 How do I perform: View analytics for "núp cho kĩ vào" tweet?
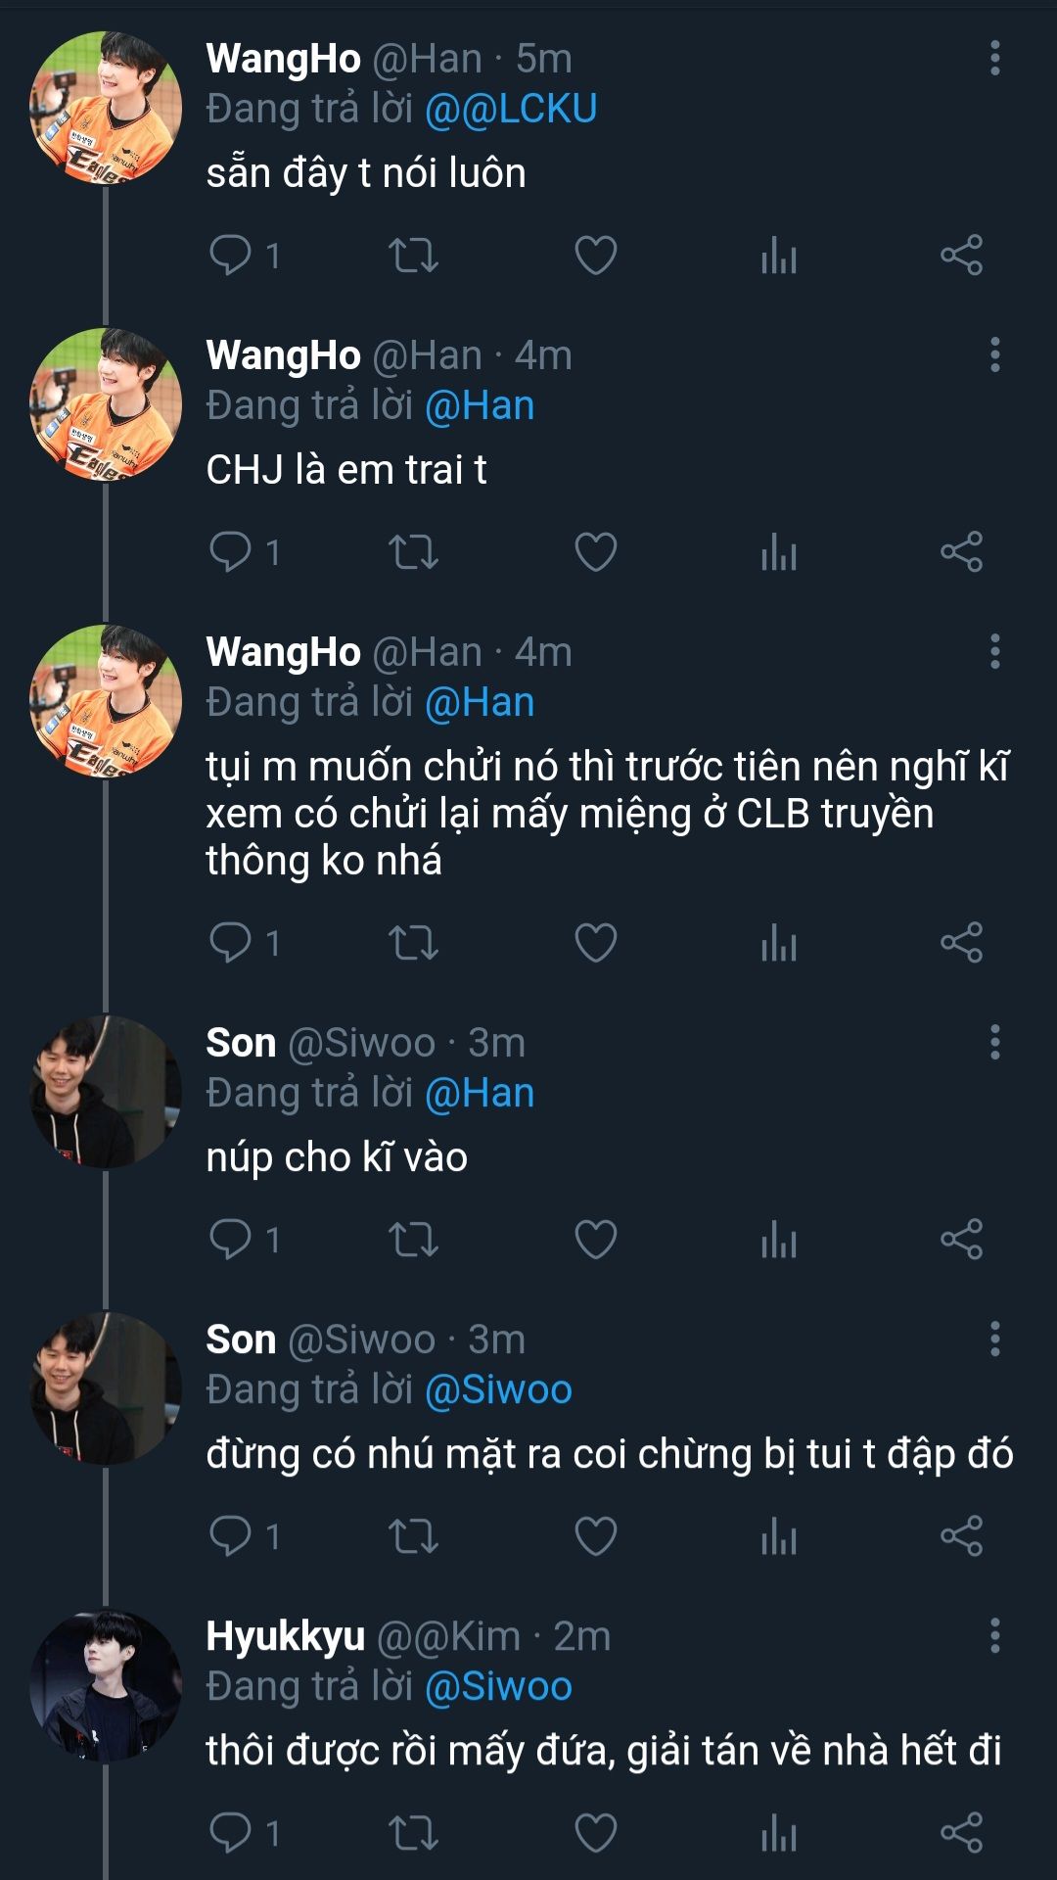[779, 1240]
